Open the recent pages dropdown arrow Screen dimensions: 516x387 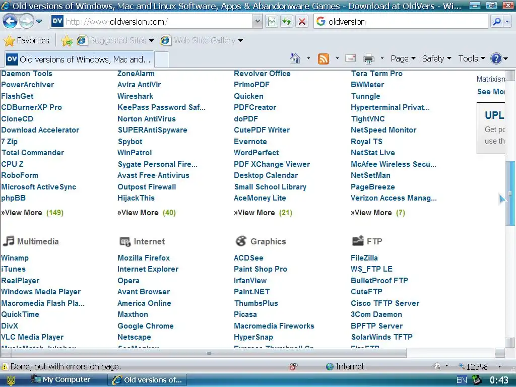[x=39, y=22]
